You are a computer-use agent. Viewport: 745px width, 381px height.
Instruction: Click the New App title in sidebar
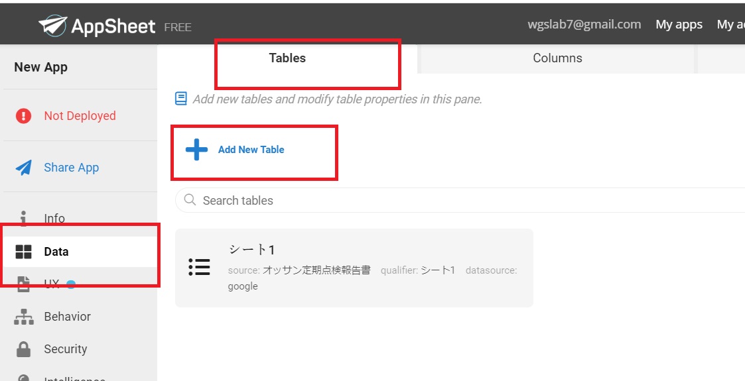point(41,67)
